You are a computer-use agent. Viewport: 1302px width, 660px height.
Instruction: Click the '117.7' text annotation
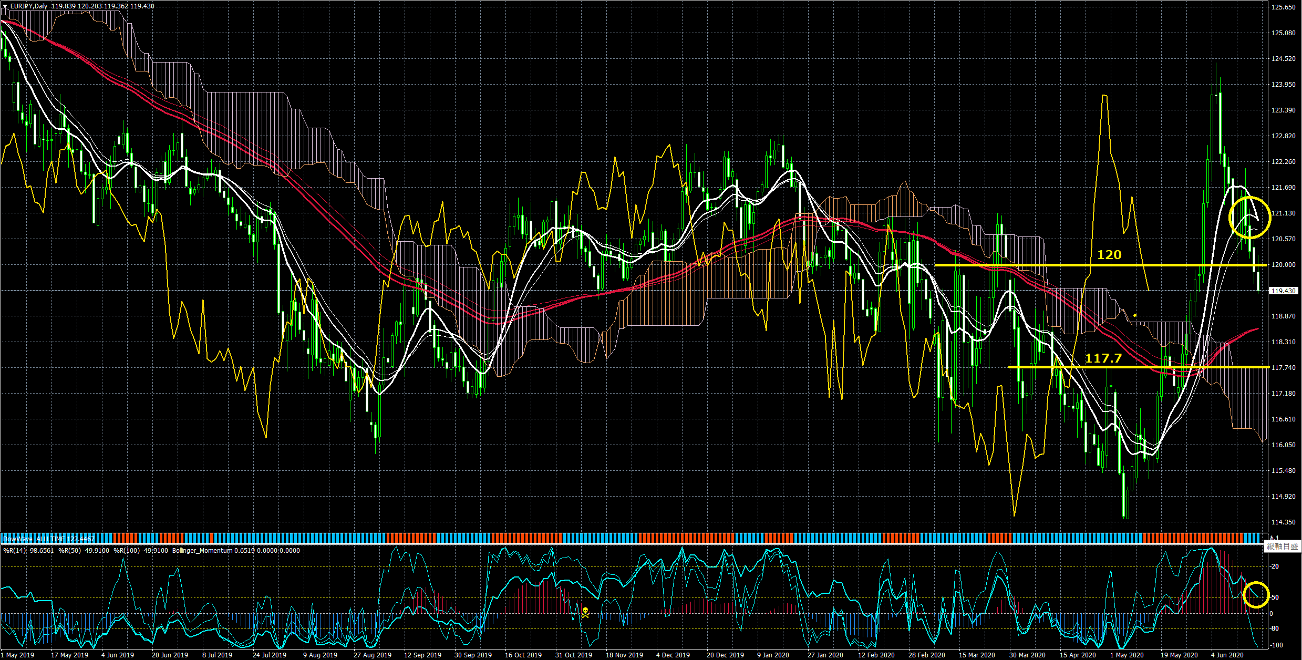(x=1103, y=358)
